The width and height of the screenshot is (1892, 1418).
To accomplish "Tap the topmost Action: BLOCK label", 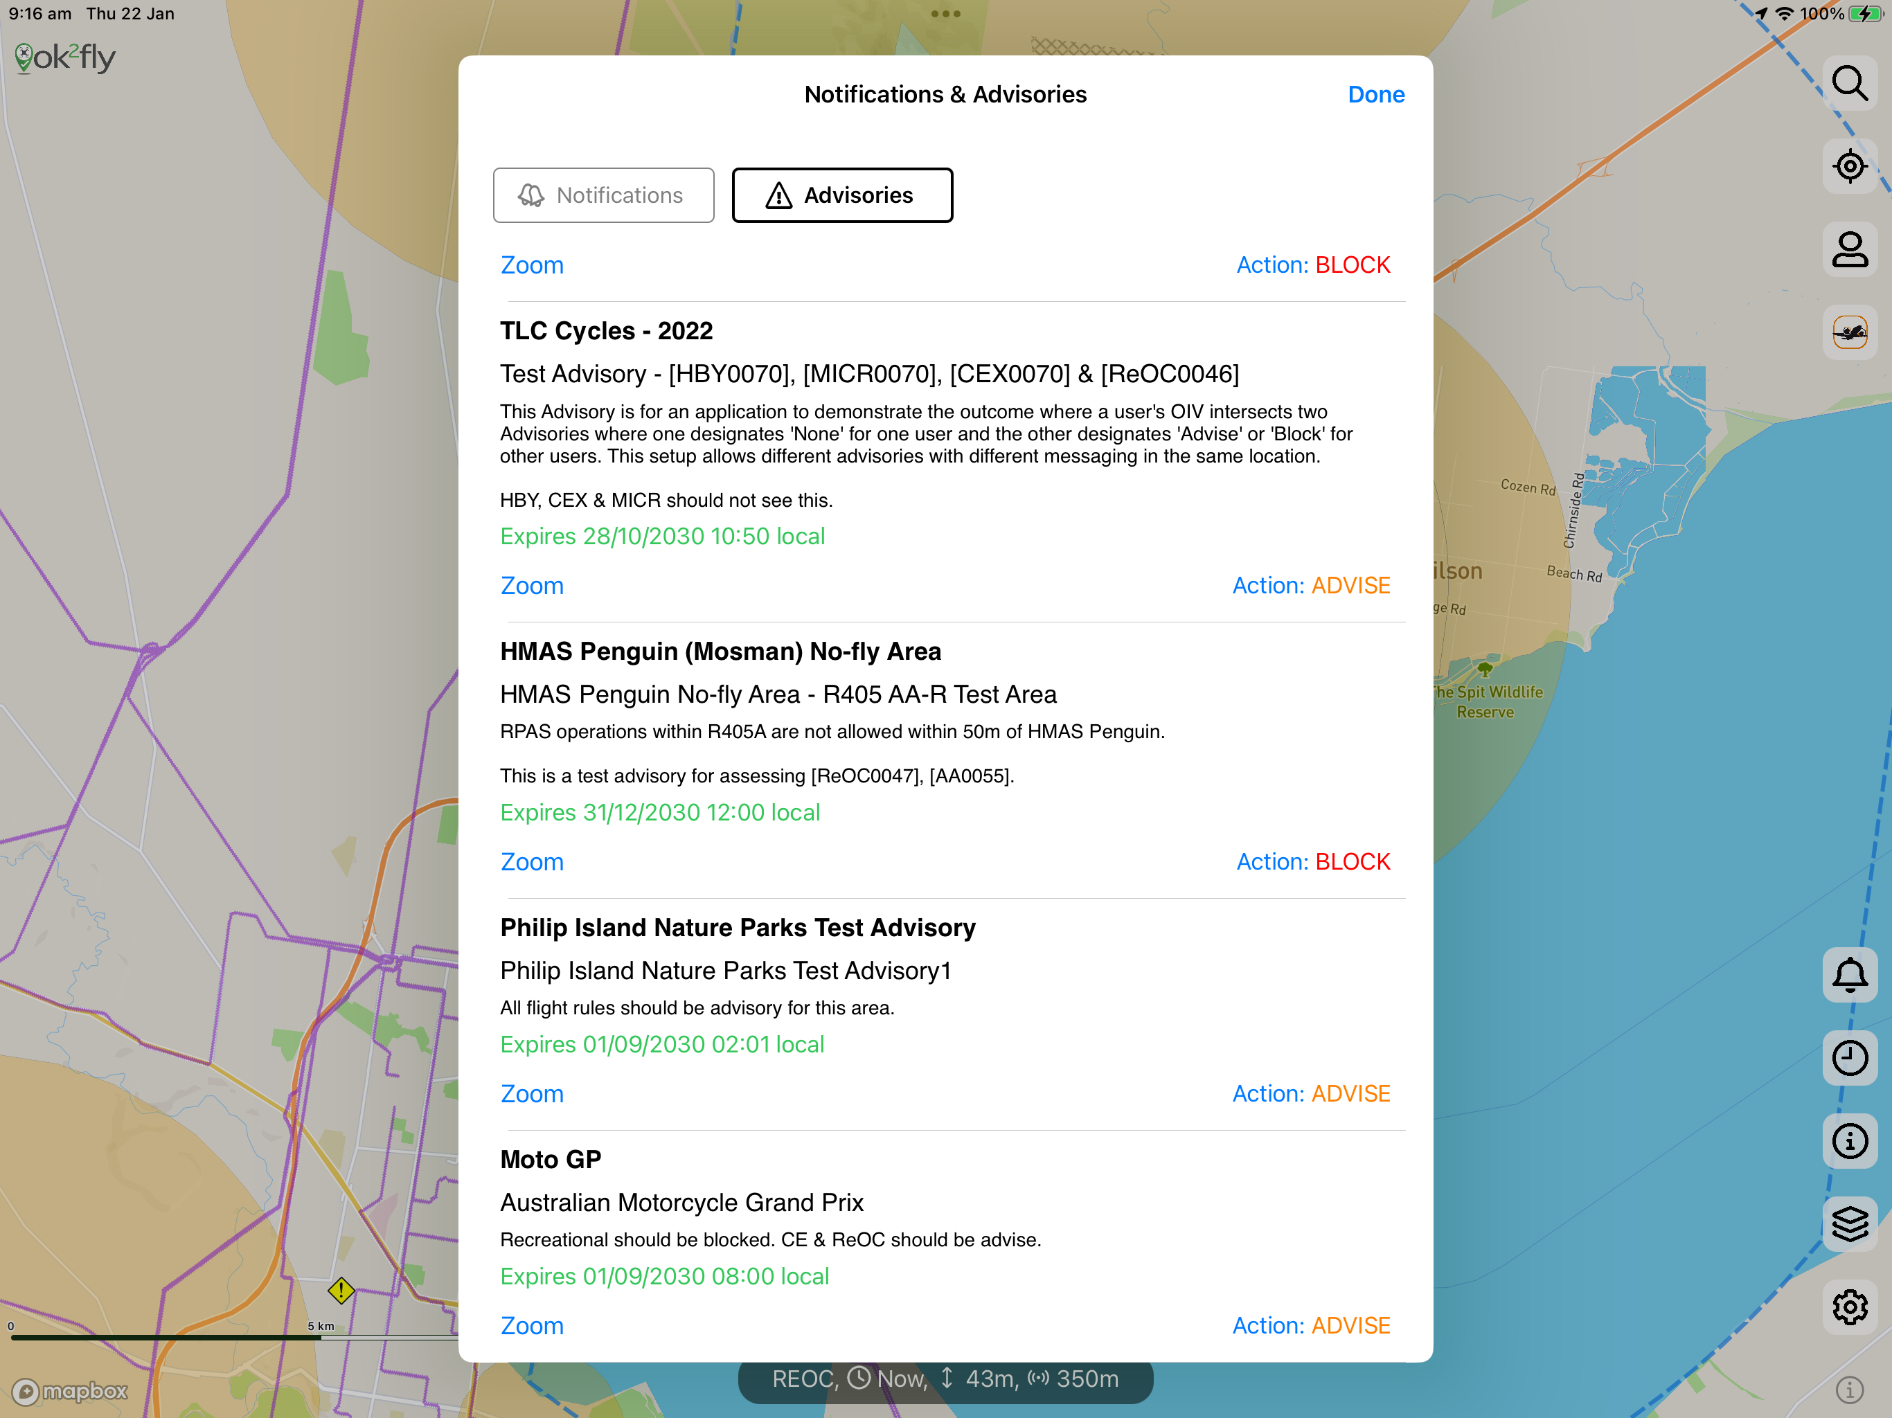I will point(1313,265).
